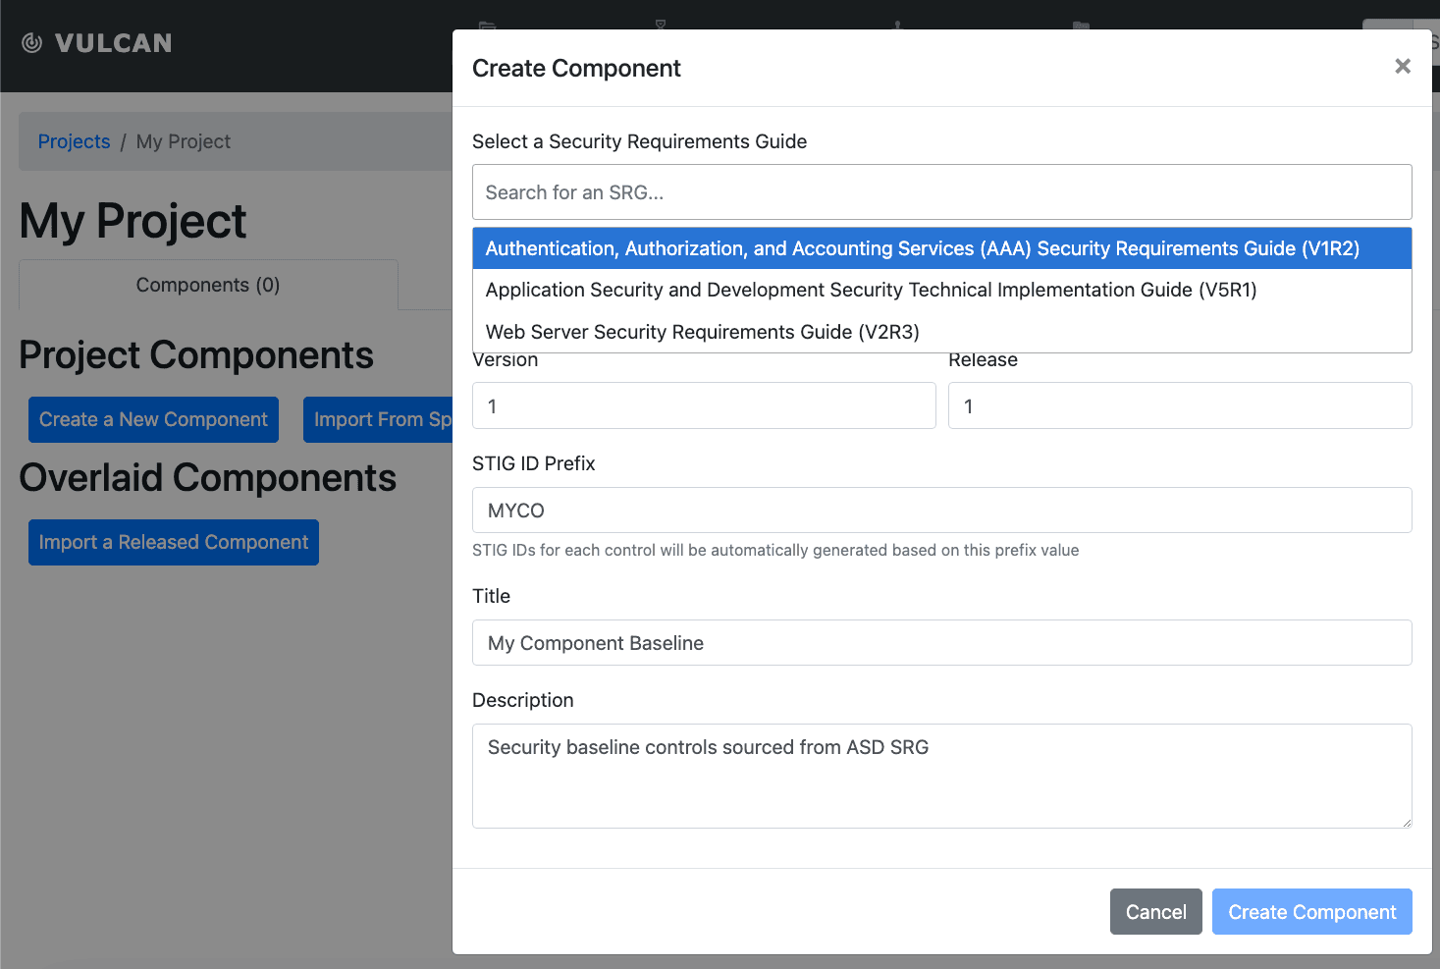Click the Search for an SRG field
Viewport: 1440px width, 969px height.
click(x=941, y=192)
